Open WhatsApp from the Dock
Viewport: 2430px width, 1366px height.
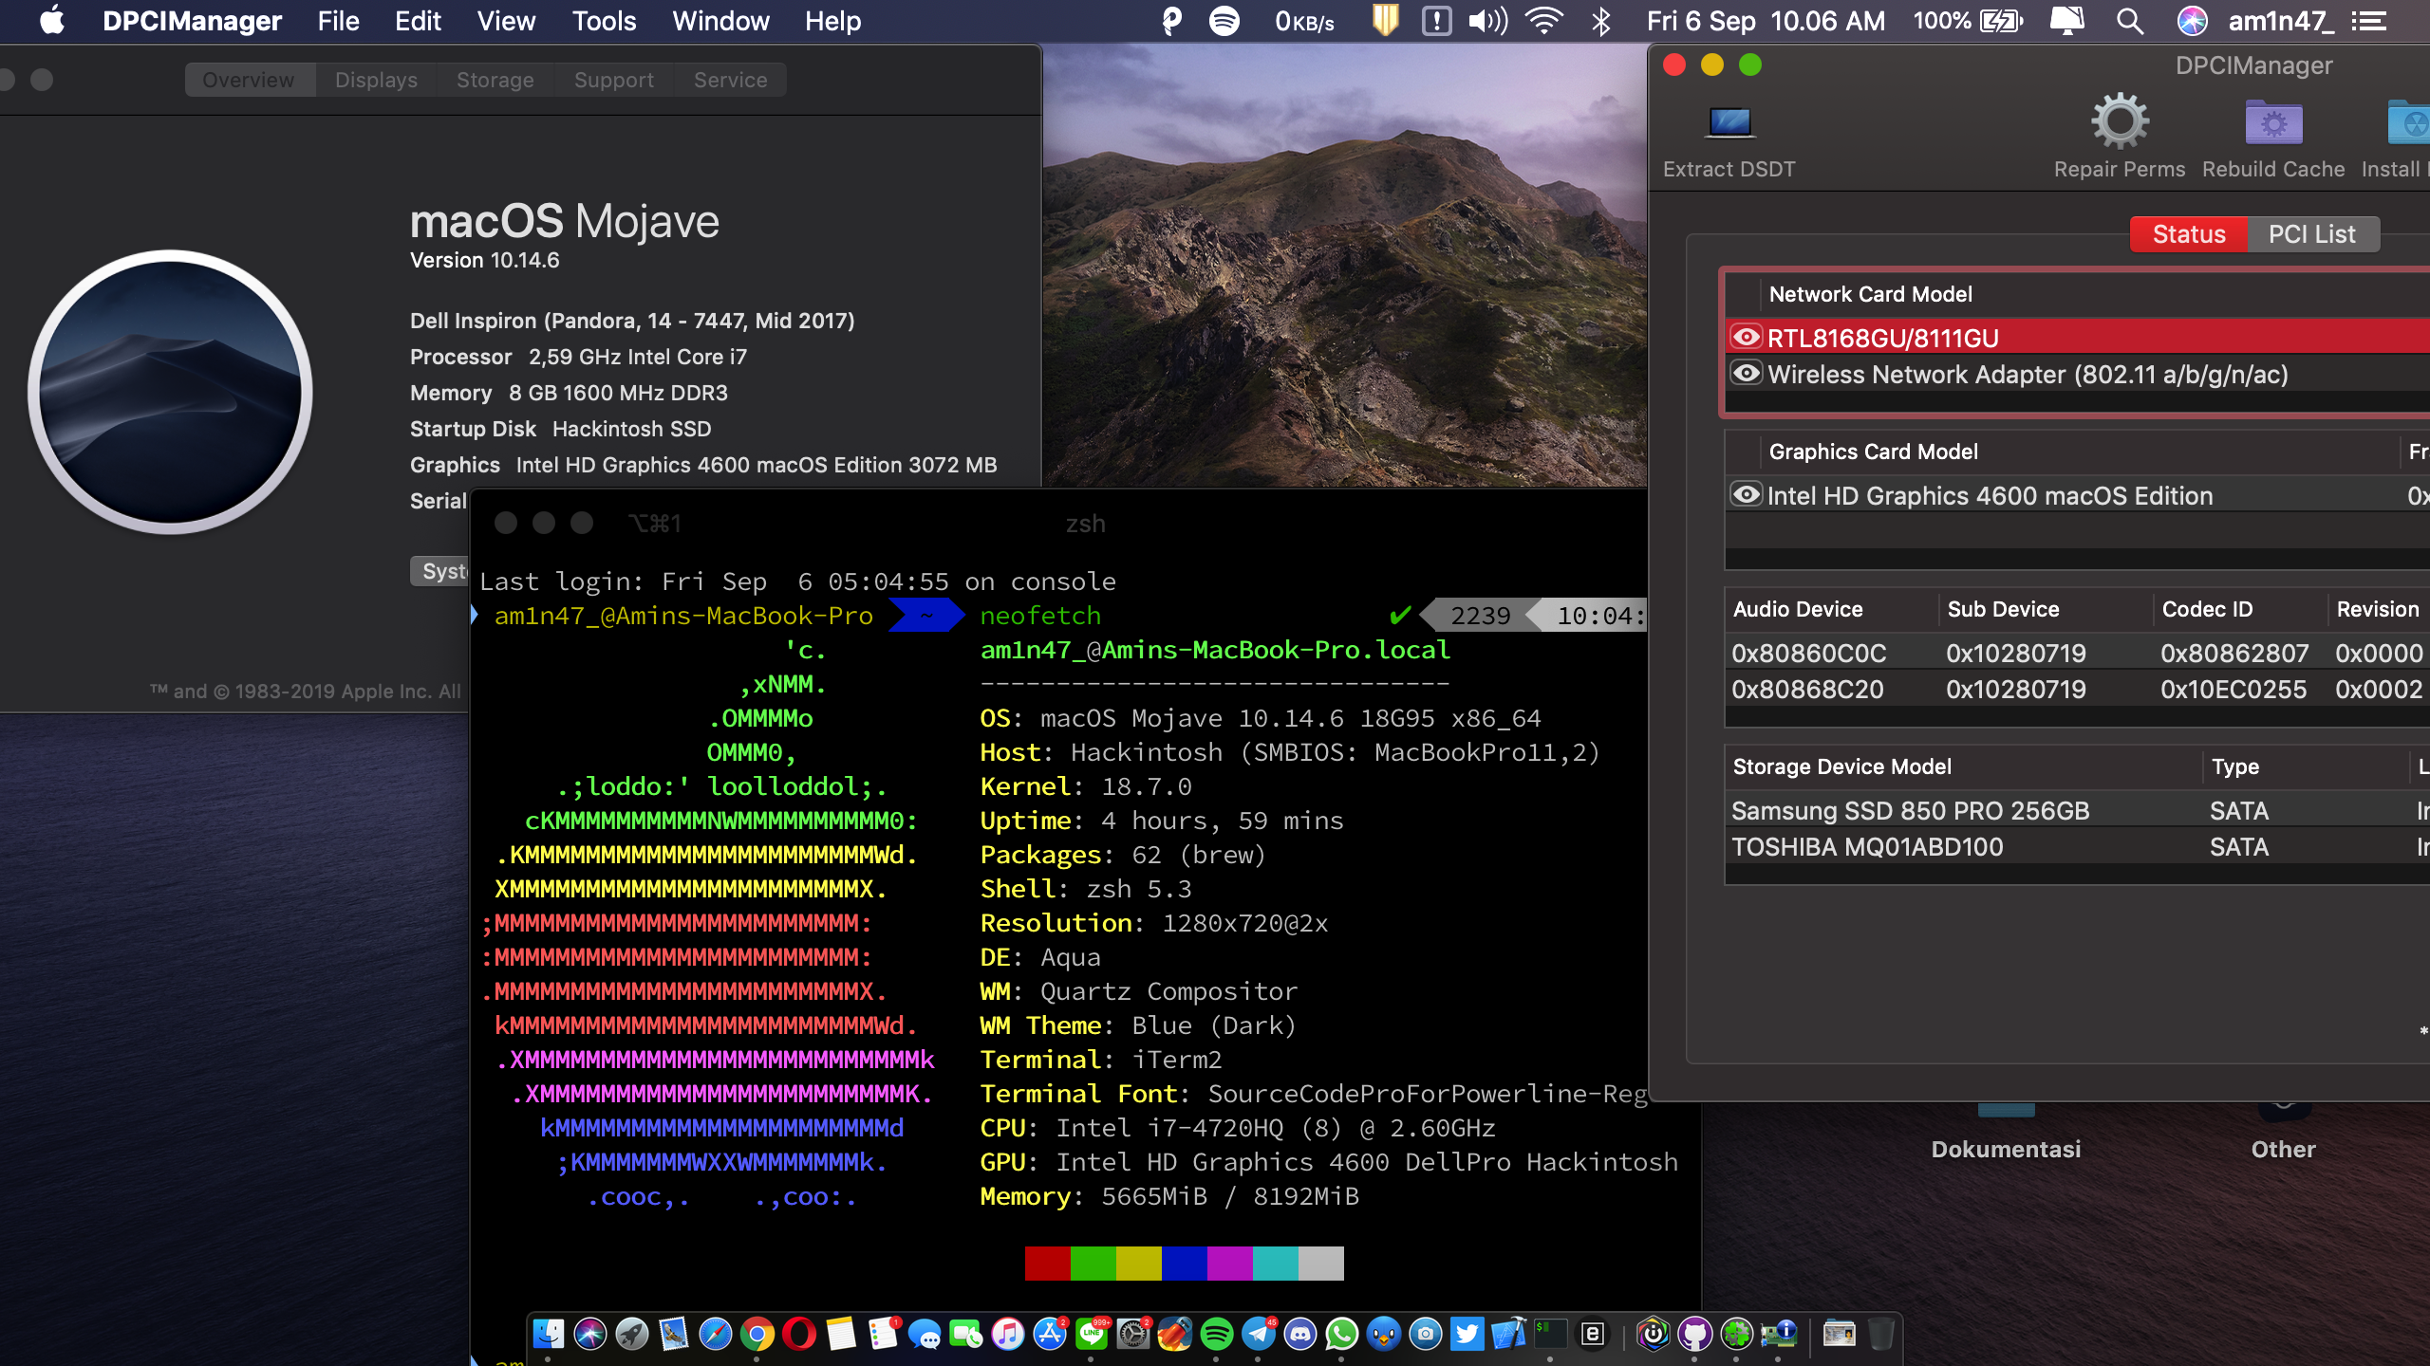[x=1341, y=1334]
